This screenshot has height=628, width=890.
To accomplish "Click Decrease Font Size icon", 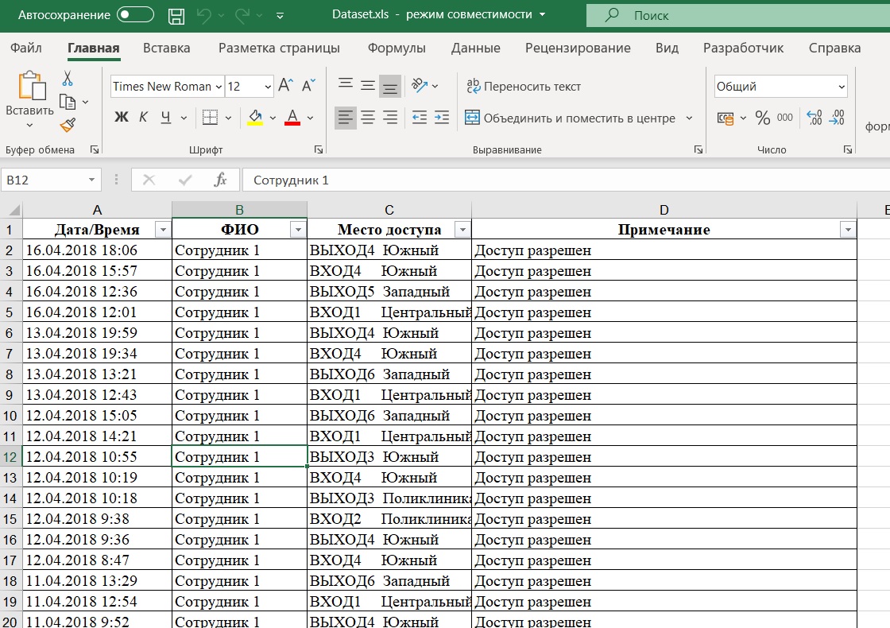I will tap(308, 86).
